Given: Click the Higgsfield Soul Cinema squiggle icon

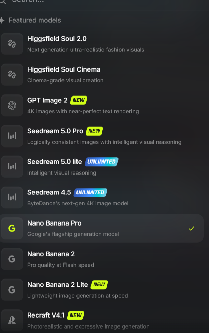Looking at the screenshot, I should (12, 75).
